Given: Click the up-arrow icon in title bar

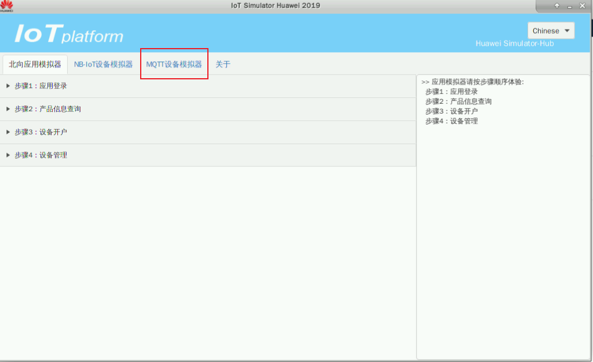Looking at the screenshot, I should click(557, 6).
